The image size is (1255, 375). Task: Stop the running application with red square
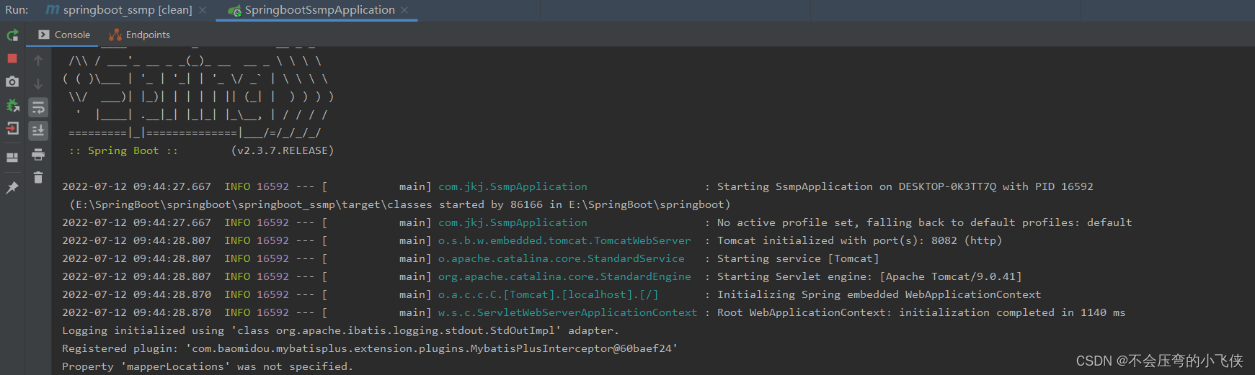(x=12, y=58)
